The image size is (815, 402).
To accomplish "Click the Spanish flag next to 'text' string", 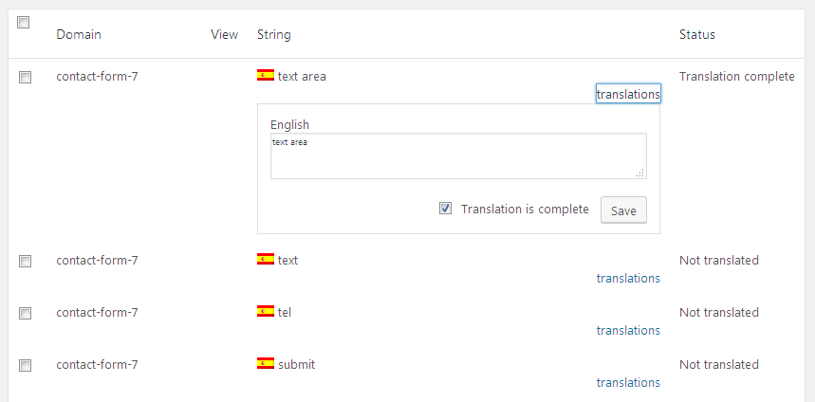I will 266,259.
